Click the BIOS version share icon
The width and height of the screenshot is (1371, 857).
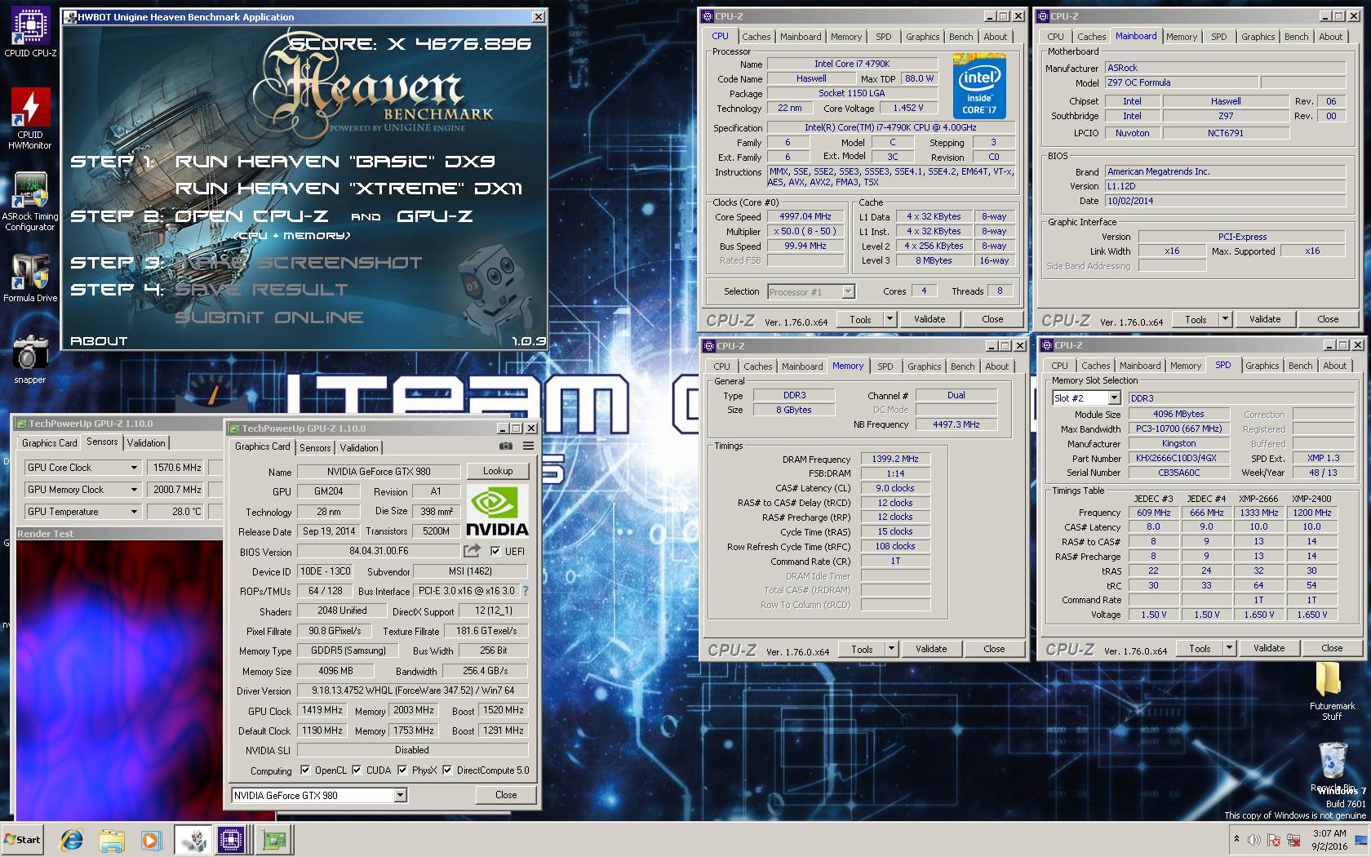click(473, 551)
